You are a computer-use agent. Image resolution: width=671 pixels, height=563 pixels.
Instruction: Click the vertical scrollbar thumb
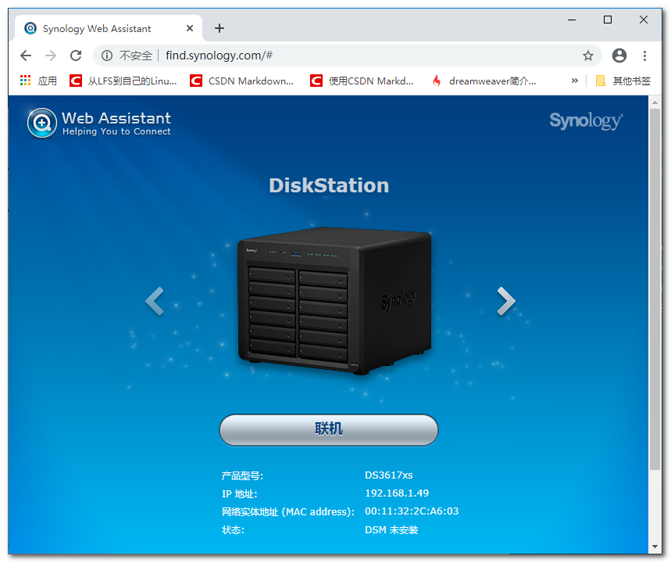655,289
